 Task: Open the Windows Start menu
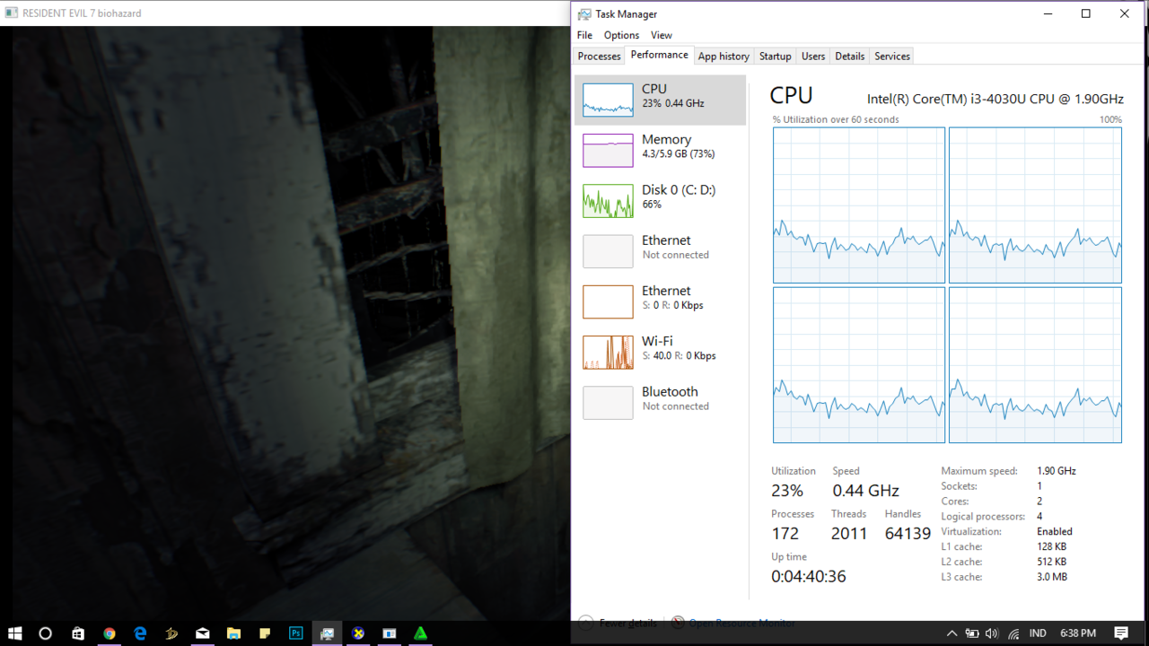click(x=14, y=633)
